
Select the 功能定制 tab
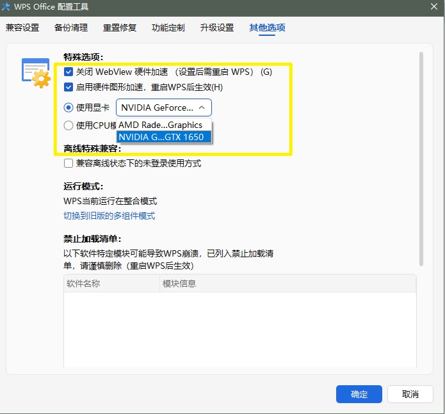[x=168, y=28]
